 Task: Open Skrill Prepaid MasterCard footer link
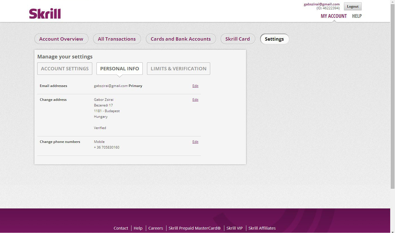click(195, 228)
